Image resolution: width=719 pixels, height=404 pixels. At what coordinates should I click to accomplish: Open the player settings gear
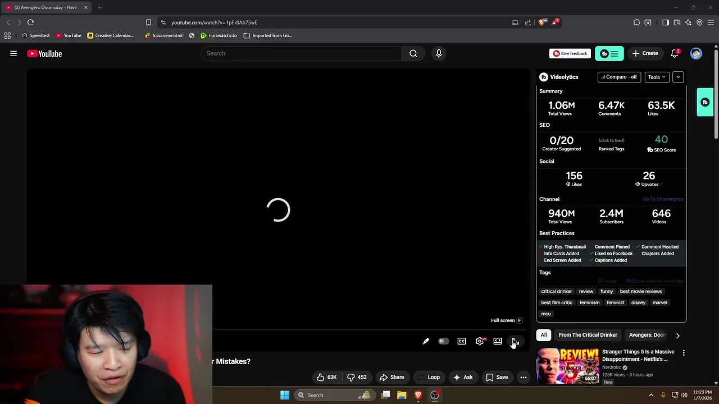pyautogui.click(x=480, y=341)
